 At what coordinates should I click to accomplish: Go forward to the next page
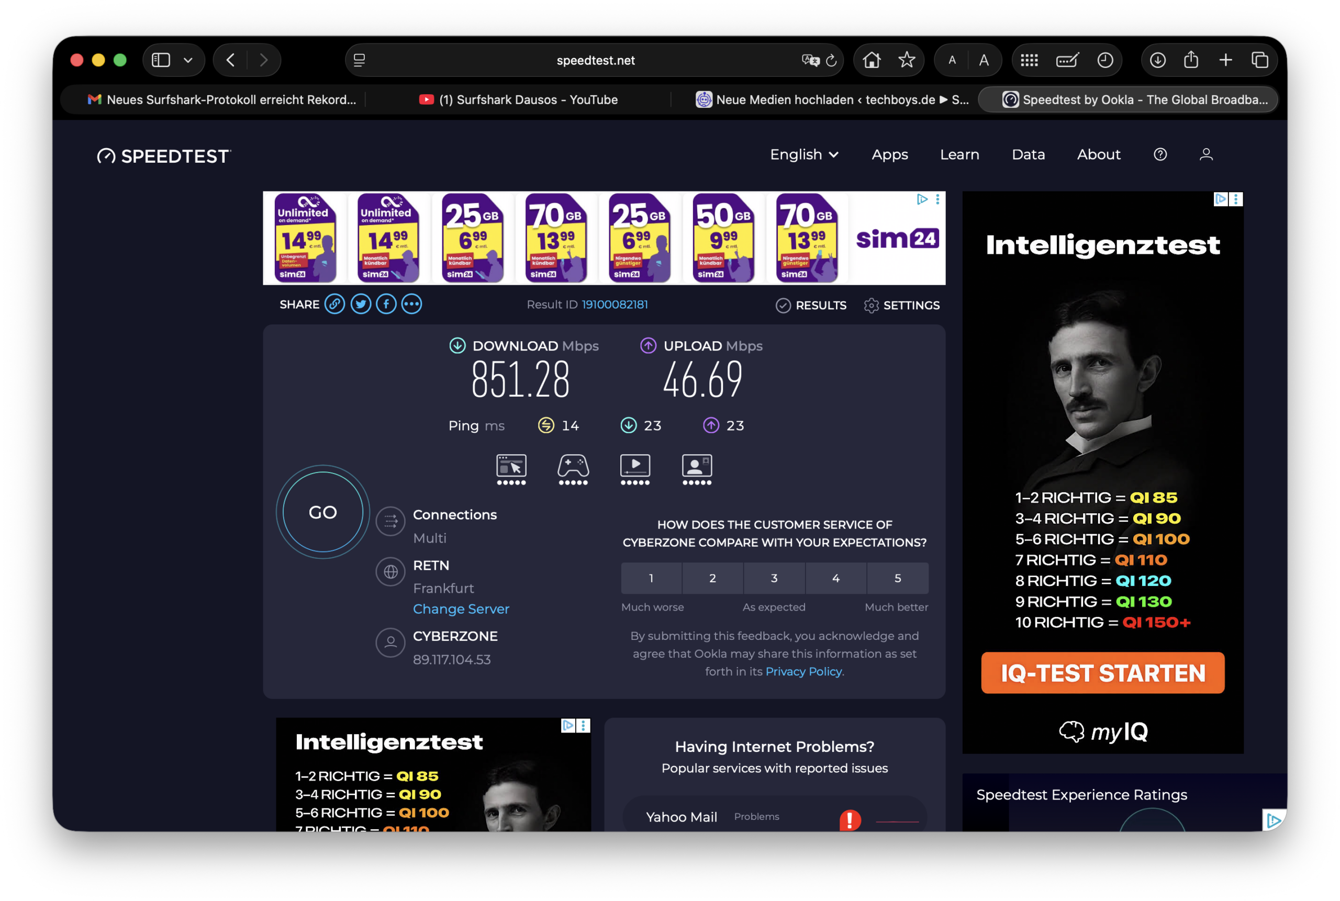[x=264, y=60]
